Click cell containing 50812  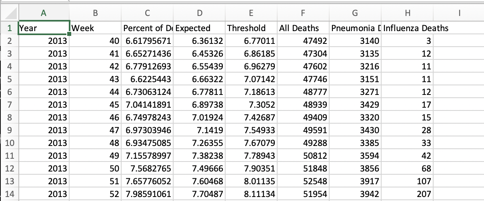(302, 156)
